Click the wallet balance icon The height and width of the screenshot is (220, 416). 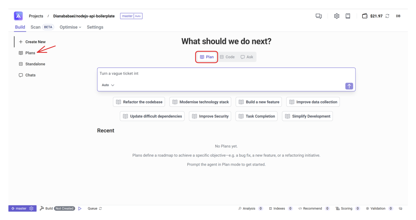pyautogui.click(x=364, y=16)
